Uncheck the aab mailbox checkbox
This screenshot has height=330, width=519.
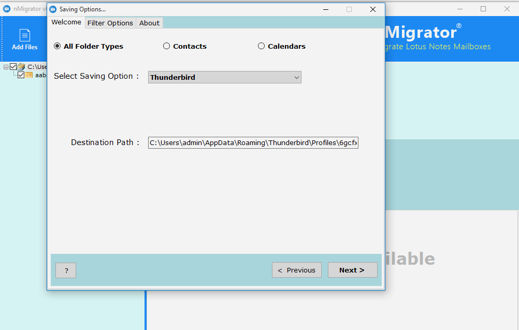21,75
